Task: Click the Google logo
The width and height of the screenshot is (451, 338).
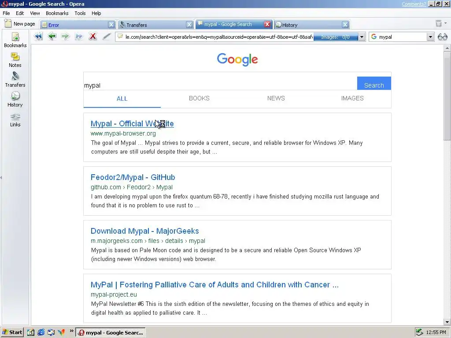Action: click(237, 59)
